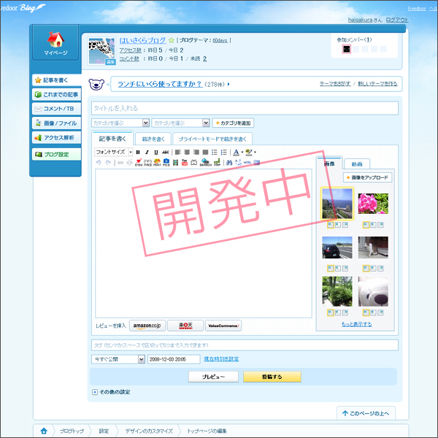Insert a 楽天 review

(x=185, y=326)
